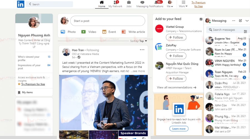Click the Start a post field
The image size is (250, 139).
tap(107, 21)
